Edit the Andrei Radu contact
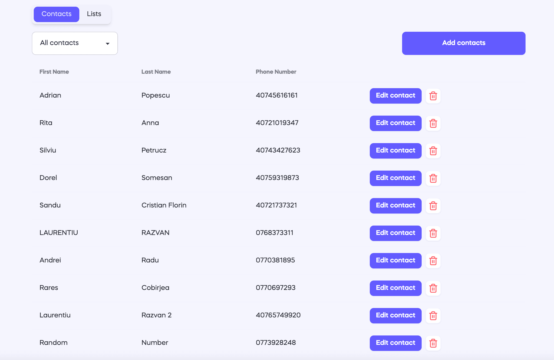 395,261
